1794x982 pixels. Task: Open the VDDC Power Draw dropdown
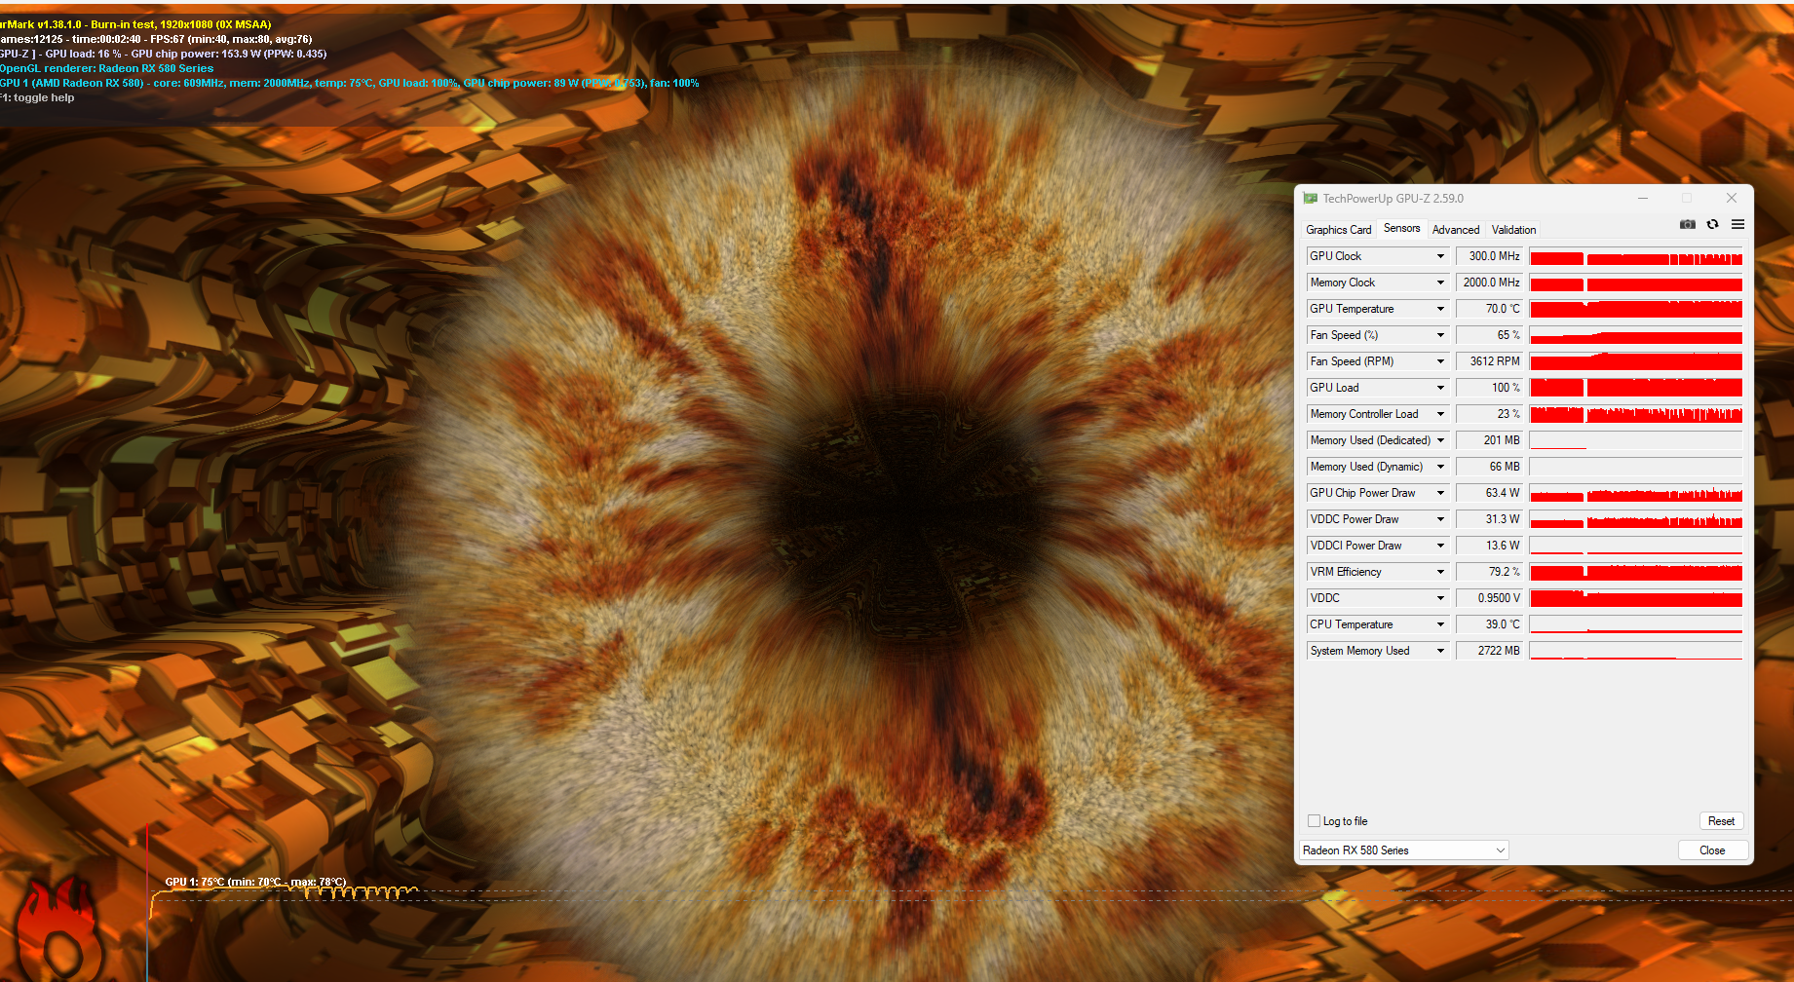pyautogui.click(x=1440, y=519)
